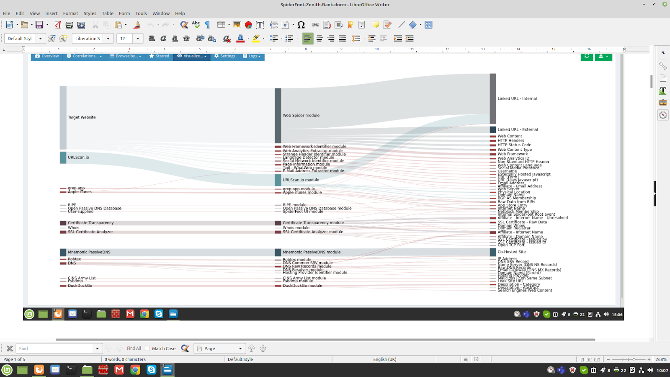670x377 pixels.
Task: Open the Format menu
Action: tap(71, 13)
